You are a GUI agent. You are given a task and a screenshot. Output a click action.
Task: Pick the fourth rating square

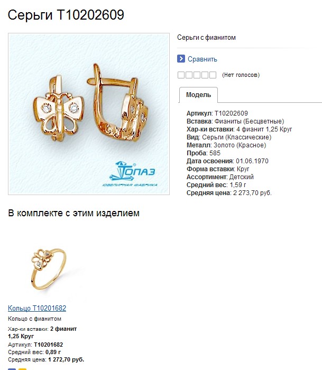pyautogui.click(x=205, y=75)
